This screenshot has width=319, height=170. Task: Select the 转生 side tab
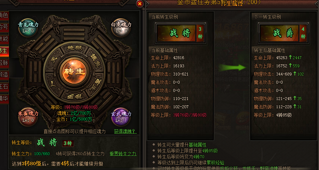point(4,51)
